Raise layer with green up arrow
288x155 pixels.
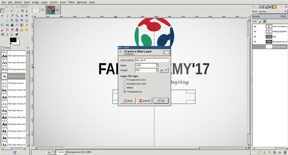(264, 152)
